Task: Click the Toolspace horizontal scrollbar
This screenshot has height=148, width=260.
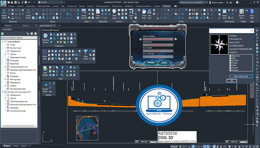Action: (x=19, y=126)
